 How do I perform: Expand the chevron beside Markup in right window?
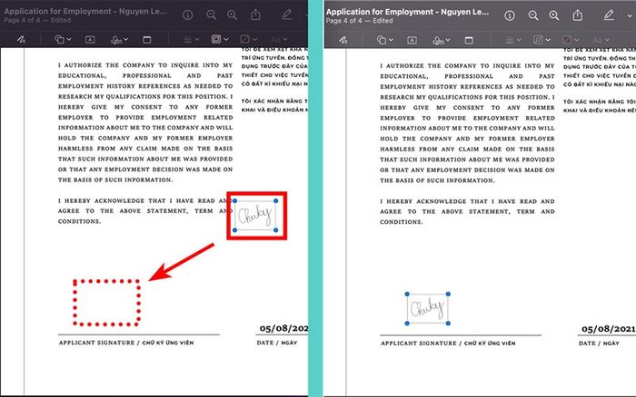pyautogui.click(x=630, y=16)
